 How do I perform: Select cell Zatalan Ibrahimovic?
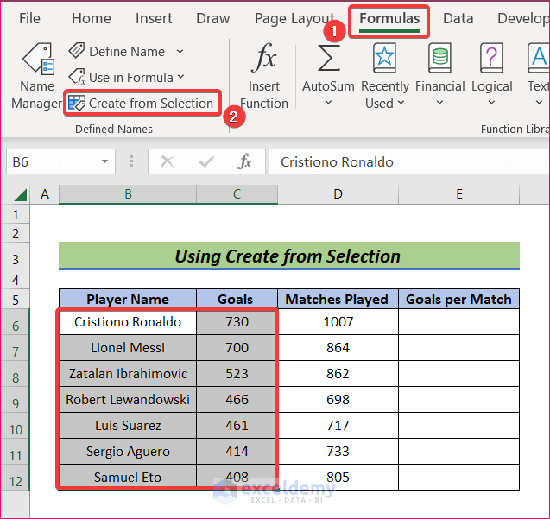tap(128, 374)
